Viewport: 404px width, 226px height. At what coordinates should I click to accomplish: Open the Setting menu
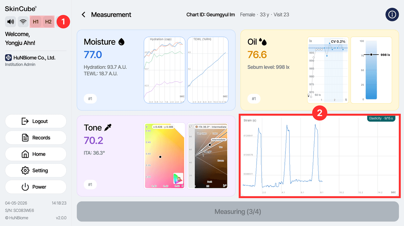pyautogui.click(x=36, y=170)
